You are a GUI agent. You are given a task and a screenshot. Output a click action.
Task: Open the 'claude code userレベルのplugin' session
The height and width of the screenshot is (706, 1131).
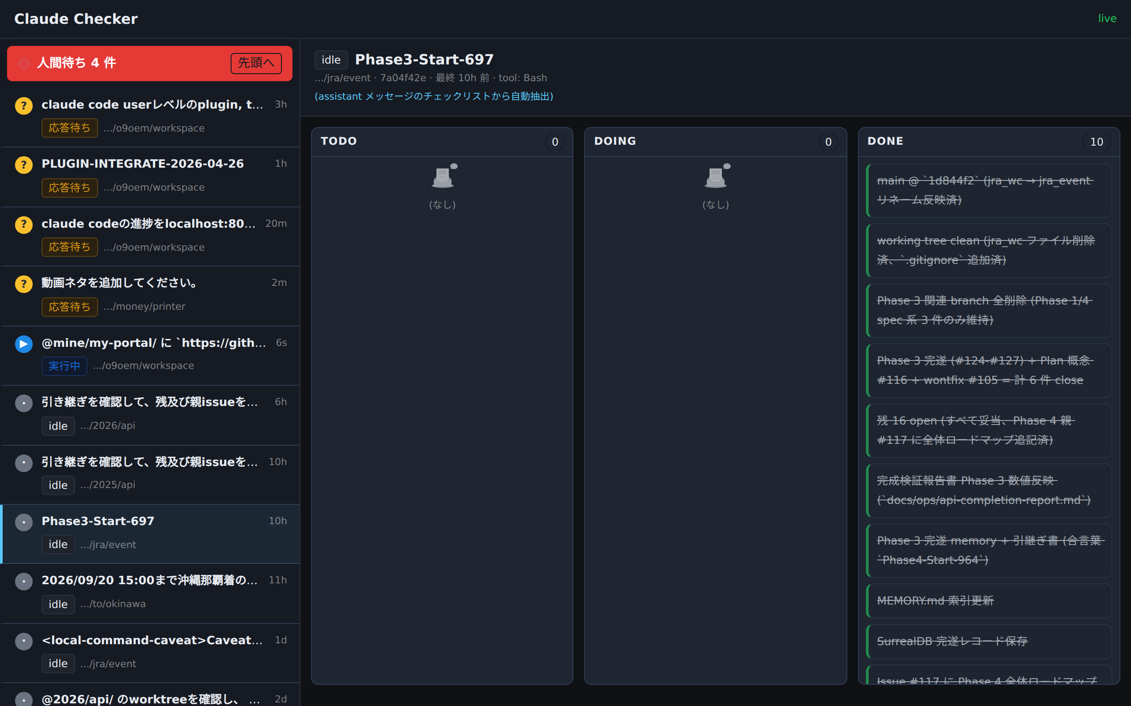pos(151,117)
